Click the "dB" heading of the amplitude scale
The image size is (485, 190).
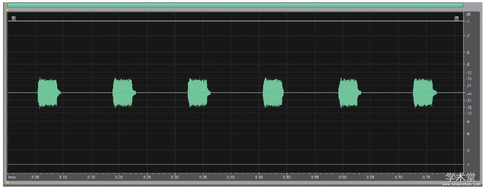(x=468, y=14)
